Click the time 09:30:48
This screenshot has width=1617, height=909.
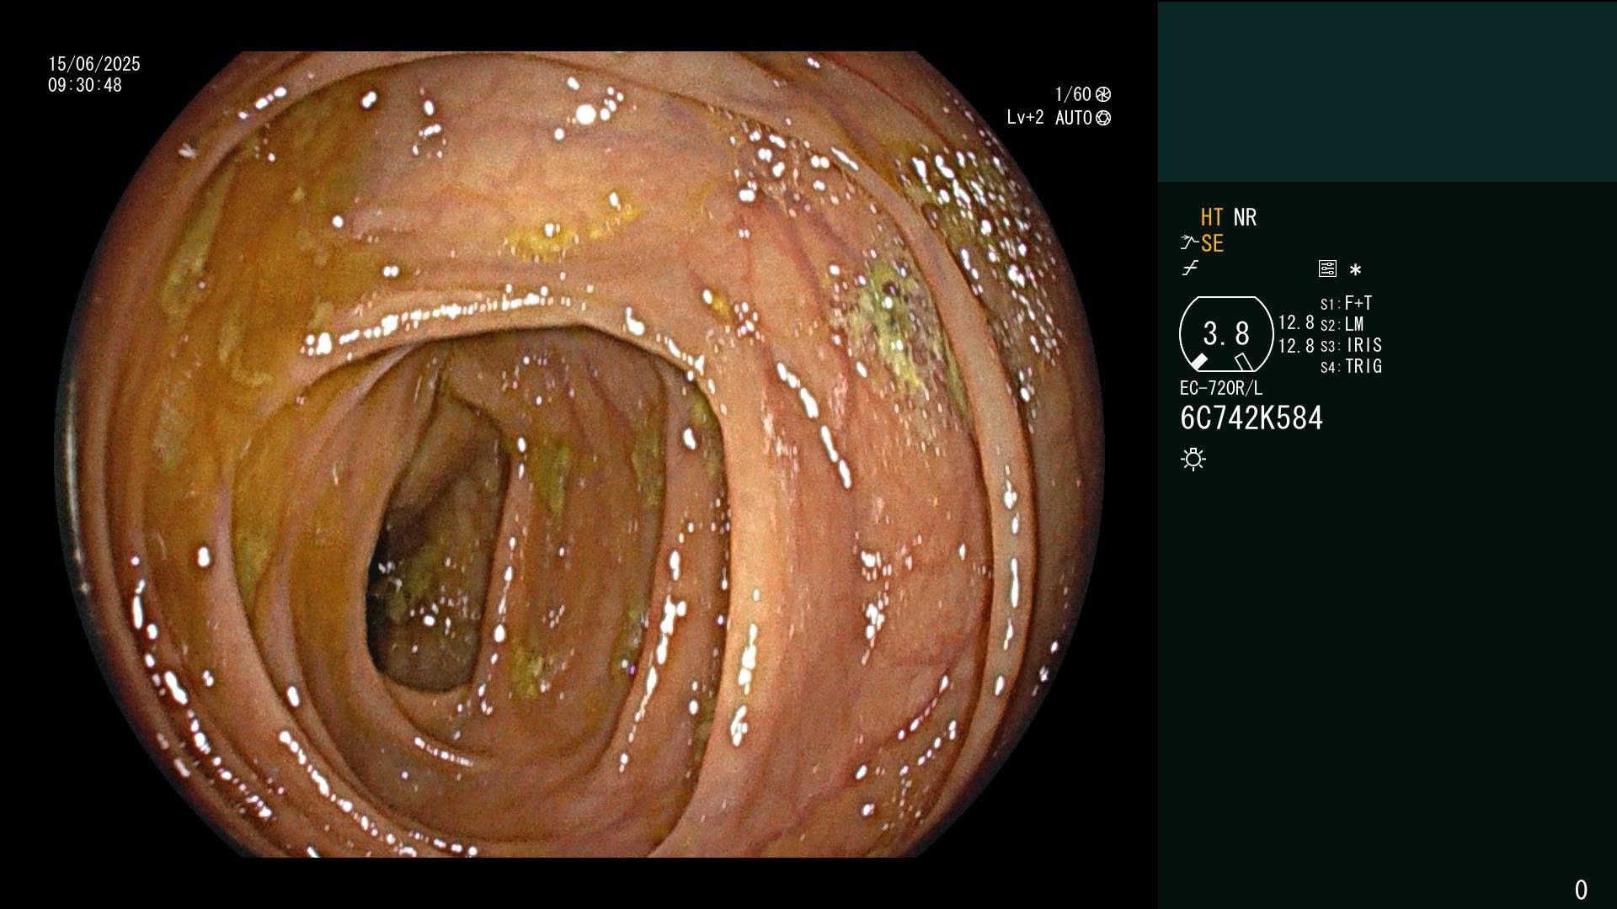click(85, 85)
